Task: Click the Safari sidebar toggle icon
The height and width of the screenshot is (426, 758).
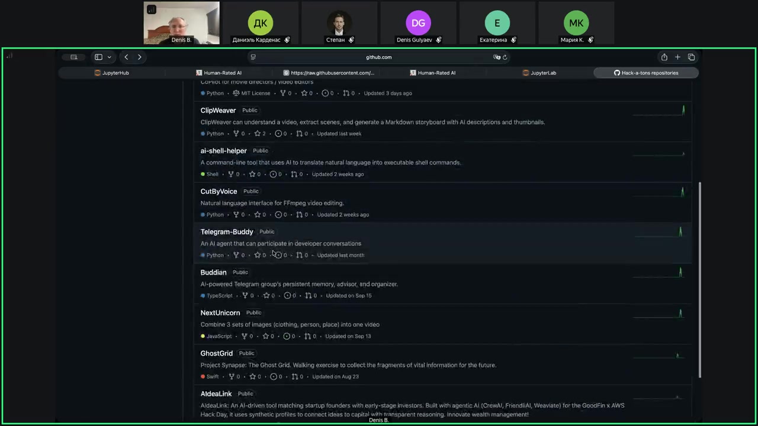Action: (x=98, y=57)
